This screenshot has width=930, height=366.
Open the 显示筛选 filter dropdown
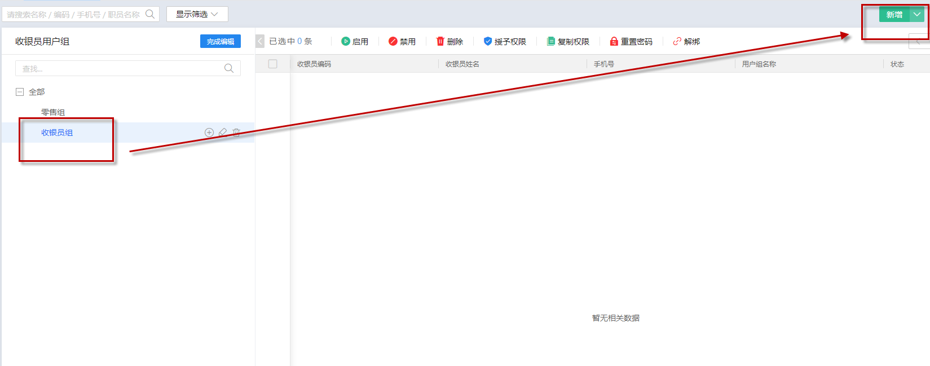(197, 14)
